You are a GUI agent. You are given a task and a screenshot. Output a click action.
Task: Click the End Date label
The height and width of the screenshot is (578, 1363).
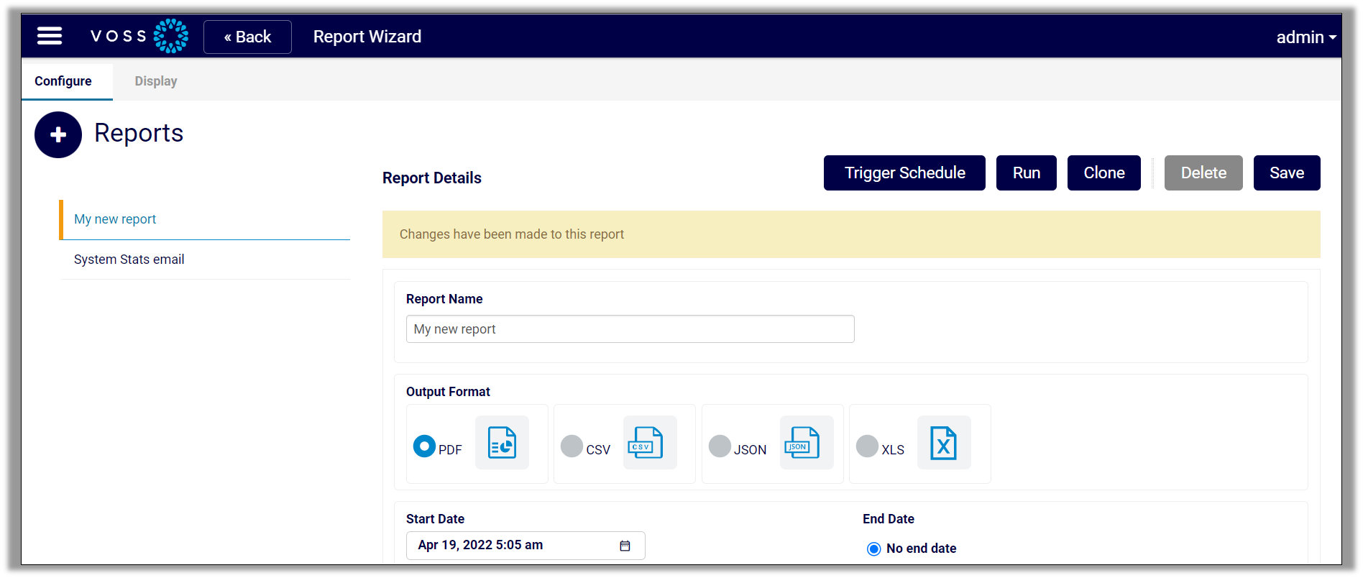click(x=889, y=519)
